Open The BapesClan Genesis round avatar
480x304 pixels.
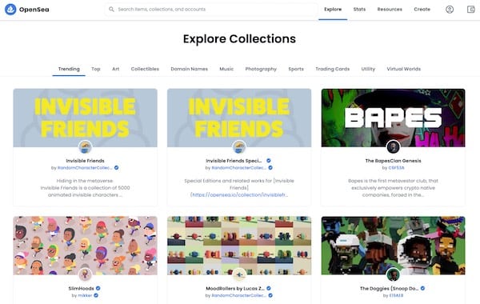(393, 147)
